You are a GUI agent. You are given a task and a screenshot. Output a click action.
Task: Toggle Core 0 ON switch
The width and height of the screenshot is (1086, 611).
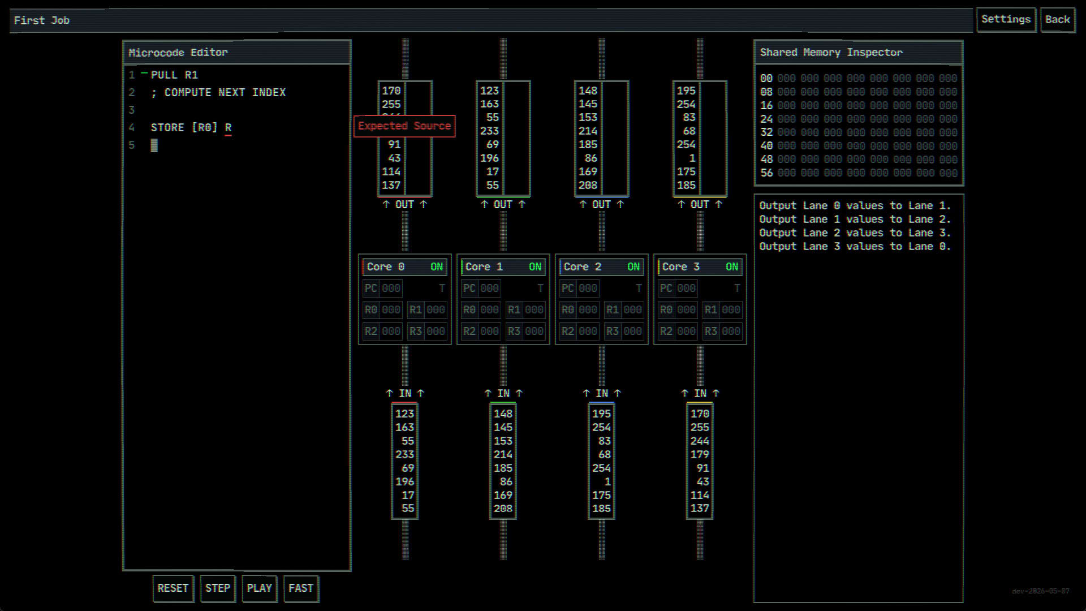[x=437, y=266]
